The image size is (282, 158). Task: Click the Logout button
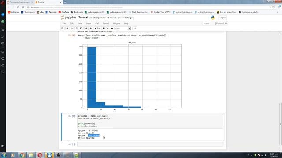pos(222,18)
